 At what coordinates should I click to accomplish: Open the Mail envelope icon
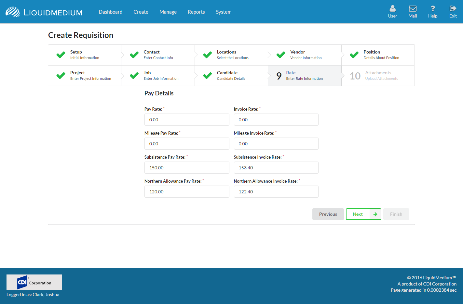pyautogui.click(x=413, y=9)
